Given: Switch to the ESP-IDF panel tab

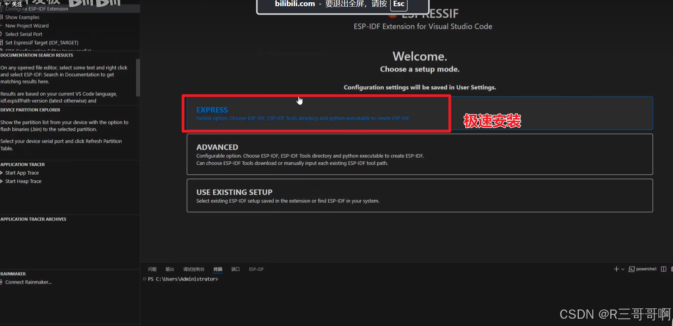Looking at the screenshot, I should [x=256, y=269].
